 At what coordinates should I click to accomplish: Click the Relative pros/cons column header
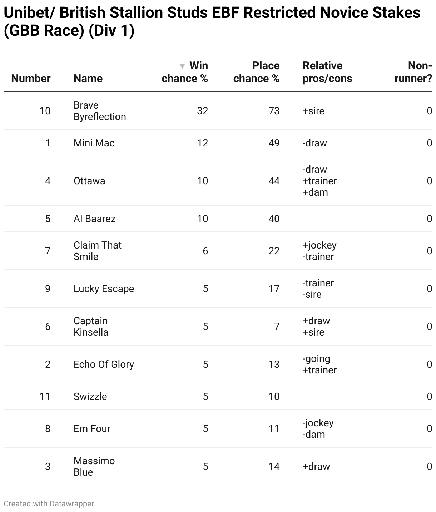coord(327,72)
